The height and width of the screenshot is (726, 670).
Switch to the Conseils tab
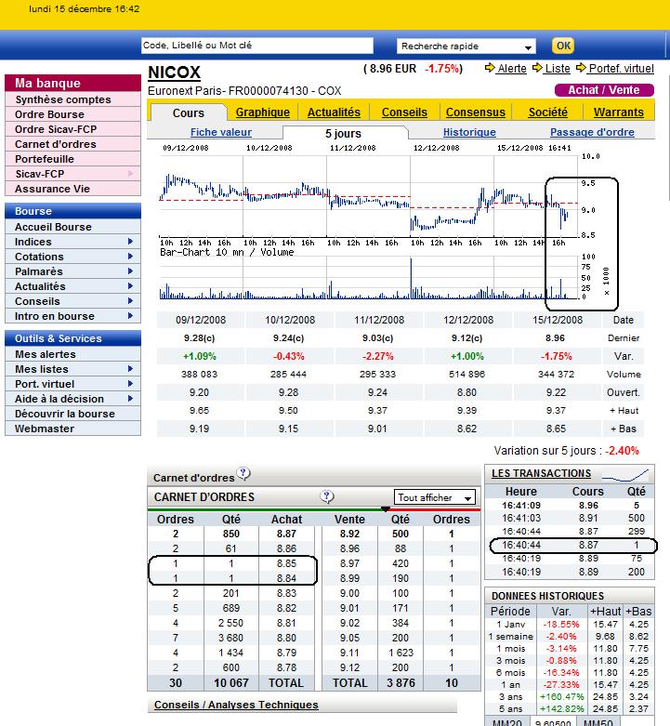(x=404, y=112)
